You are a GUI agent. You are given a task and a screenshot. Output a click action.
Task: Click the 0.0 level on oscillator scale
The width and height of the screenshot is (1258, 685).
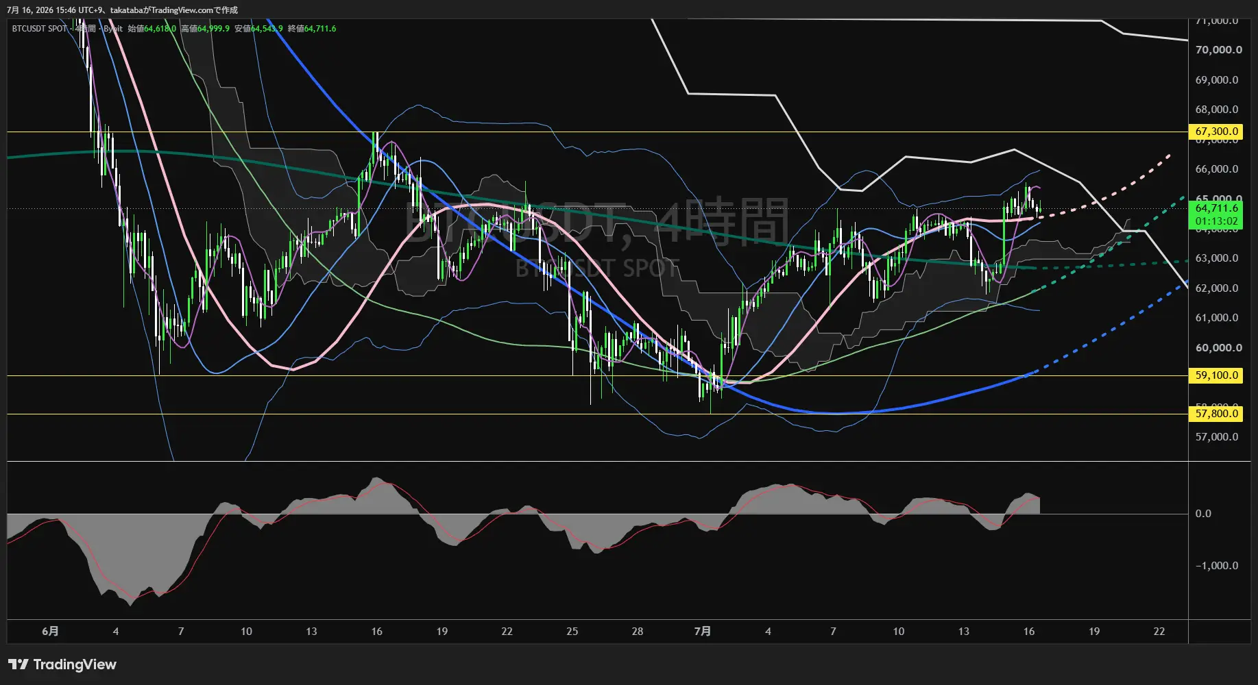coord(1203,514)
